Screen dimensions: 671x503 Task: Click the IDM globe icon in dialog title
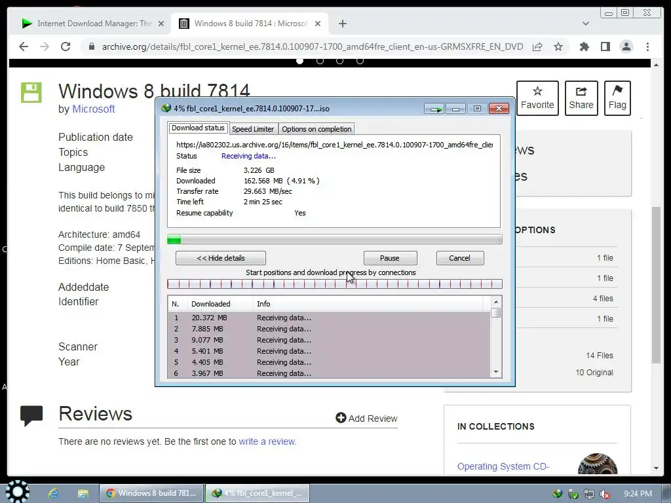[166, 108]
